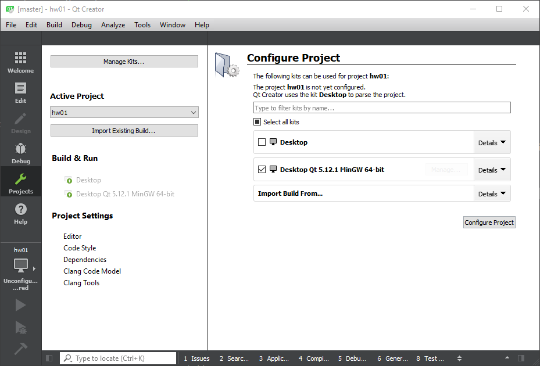Open the Analyze menu
Screen dimensions: 540x366
pos(113,25)
